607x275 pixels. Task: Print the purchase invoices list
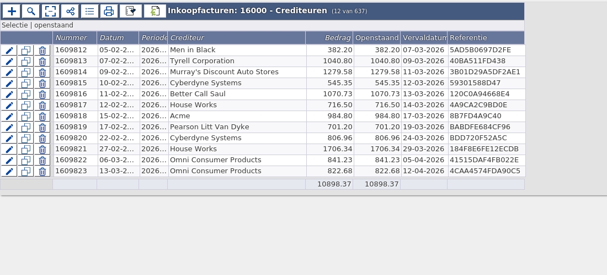109,11
